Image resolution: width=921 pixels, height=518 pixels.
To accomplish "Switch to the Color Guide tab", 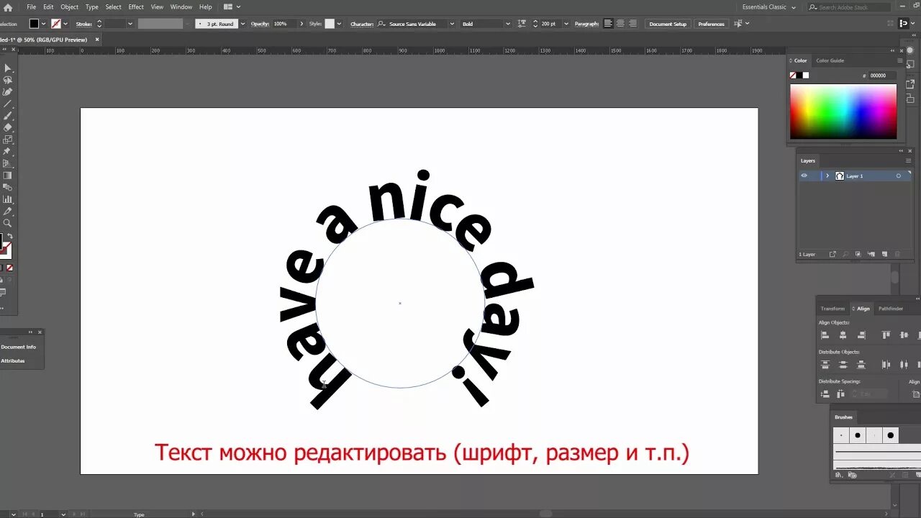I will 830,60.
